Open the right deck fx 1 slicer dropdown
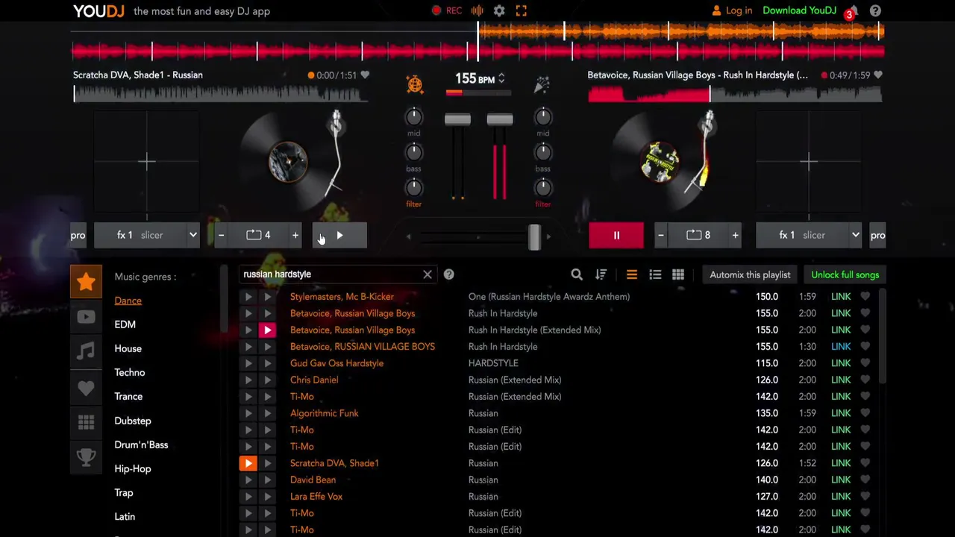This screenshot has height=537, width=955. [x=810, y=235]
